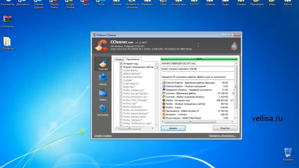The width and height of the screenshot is (299, 168).
Task: Click results pane horizontal scrollbar right arrow
Action: click(x=233, y=121)
